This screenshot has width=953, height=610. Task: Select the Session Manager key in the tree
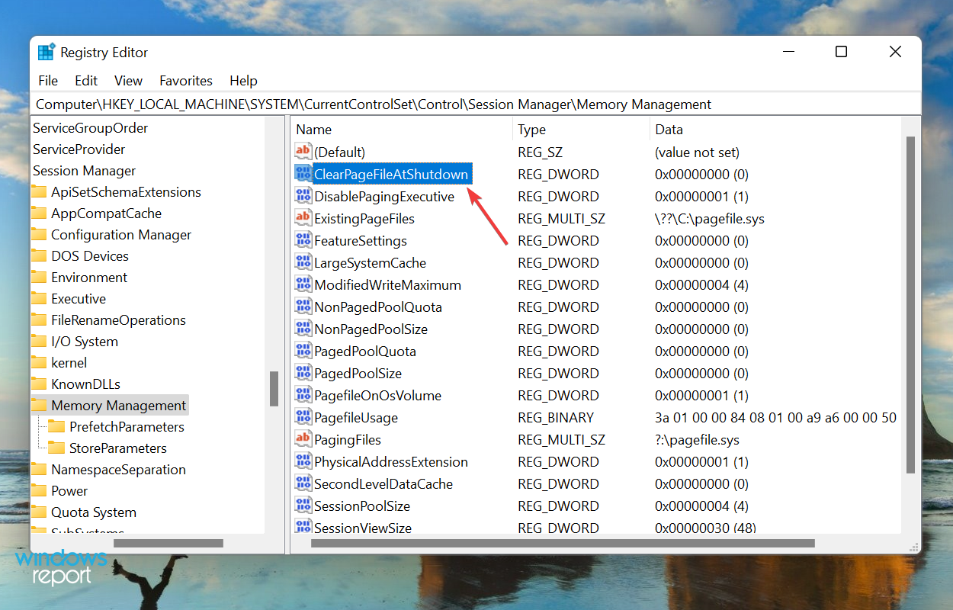click(84, 170)
